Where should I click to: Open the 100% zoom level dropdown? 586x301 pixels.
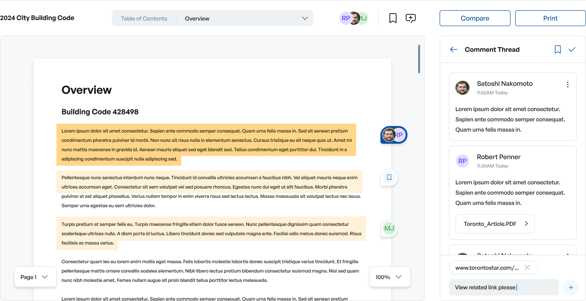point(389,277)
